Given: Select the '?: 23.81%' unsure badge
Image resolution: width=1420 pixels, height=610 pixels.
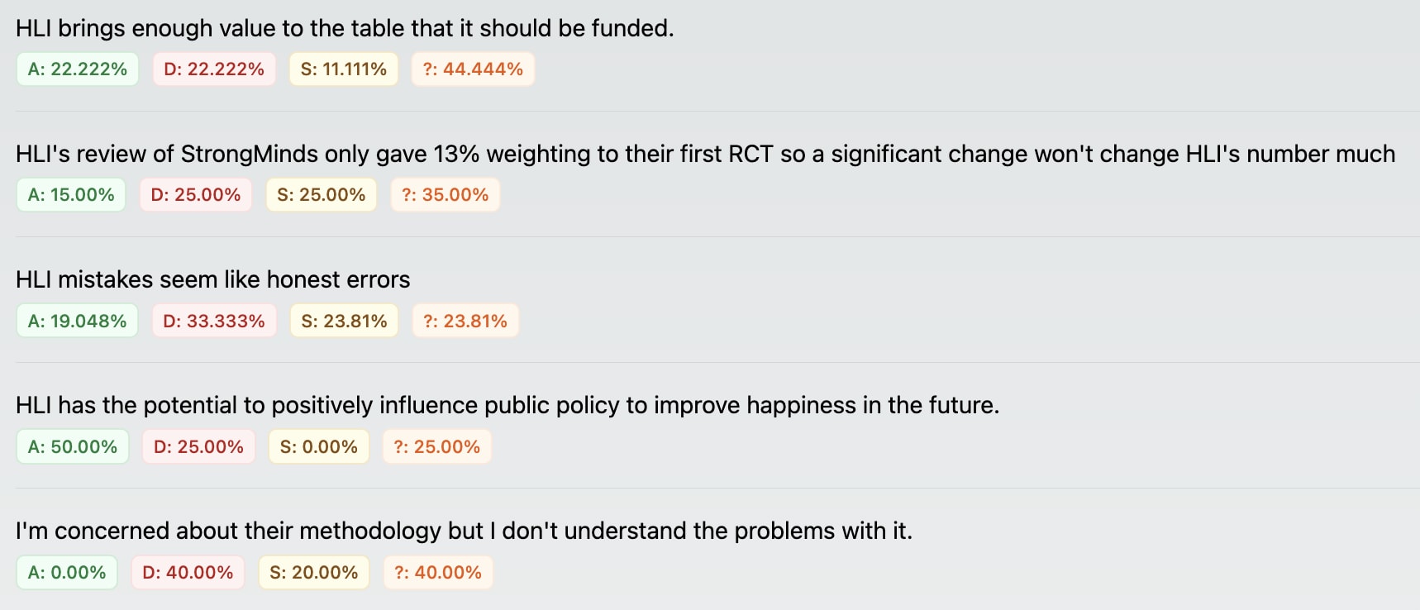Looking at the screenshot, I should 465,321.
